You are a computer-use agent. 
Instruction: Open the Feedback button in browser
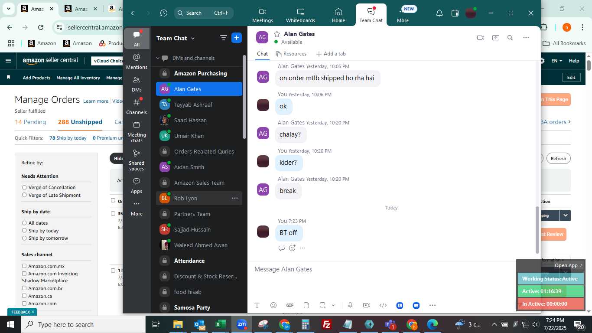point(22,312)
